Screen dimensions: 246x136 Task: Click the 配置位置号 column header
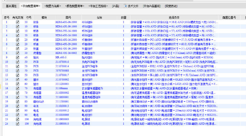(x=229, y=18)
